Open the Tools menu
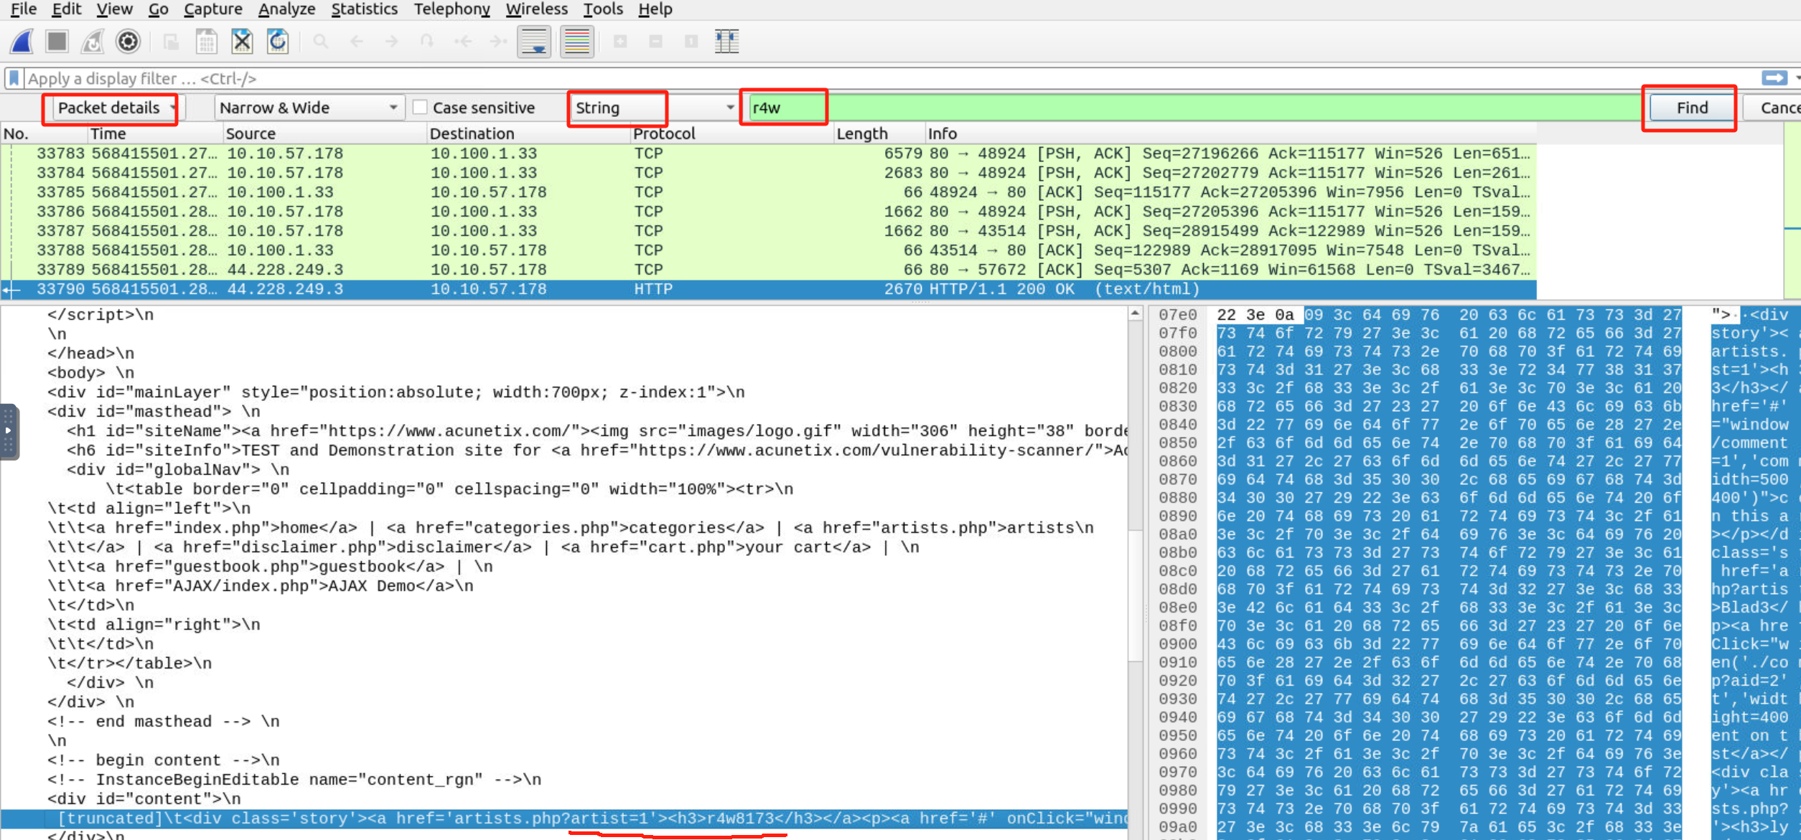 point(602,9)
